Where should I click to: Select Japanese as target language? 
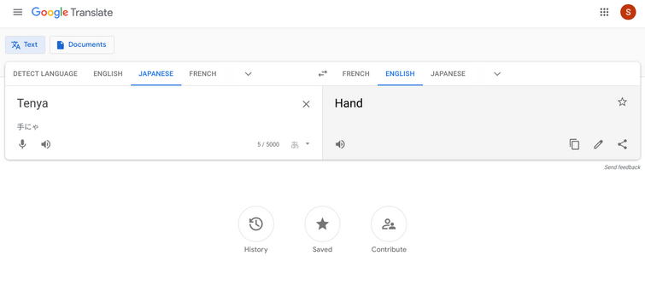click(448, 74)
